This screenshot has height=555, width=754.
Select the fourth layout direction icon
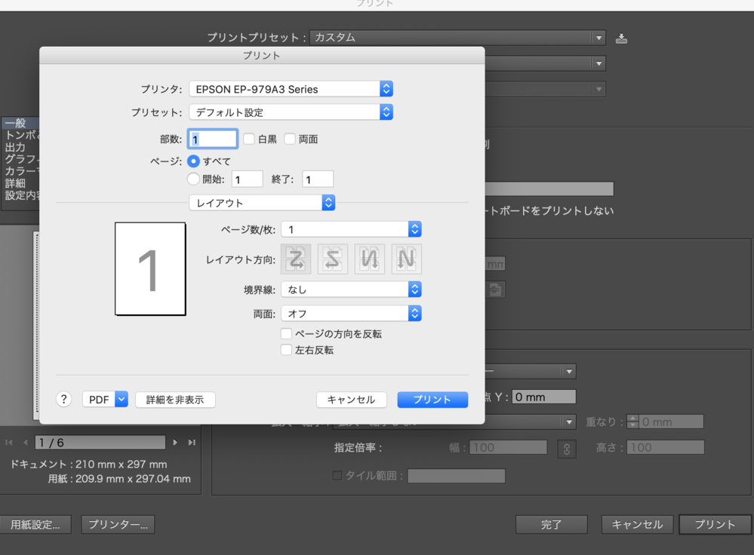406,259
